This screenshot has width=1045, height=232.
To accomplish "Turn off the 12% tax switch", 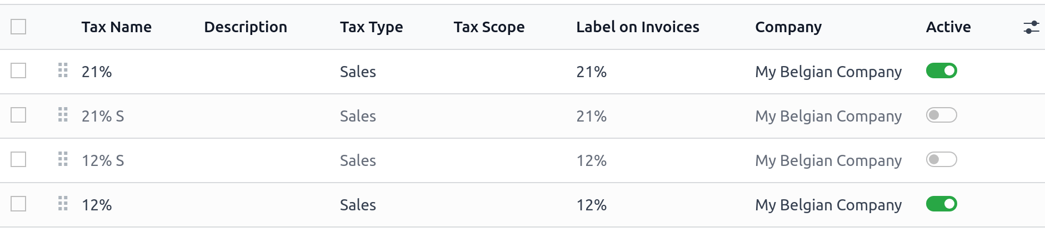I will [941, 204].
